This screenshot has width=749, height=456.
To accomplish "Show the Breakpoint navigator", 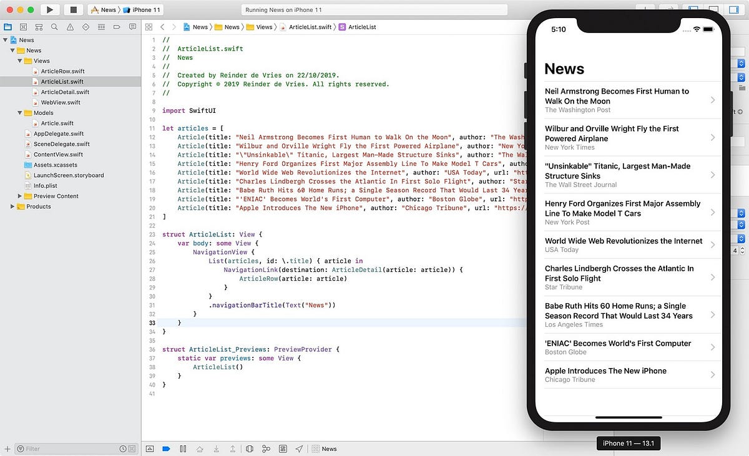I will coord(118,27).
